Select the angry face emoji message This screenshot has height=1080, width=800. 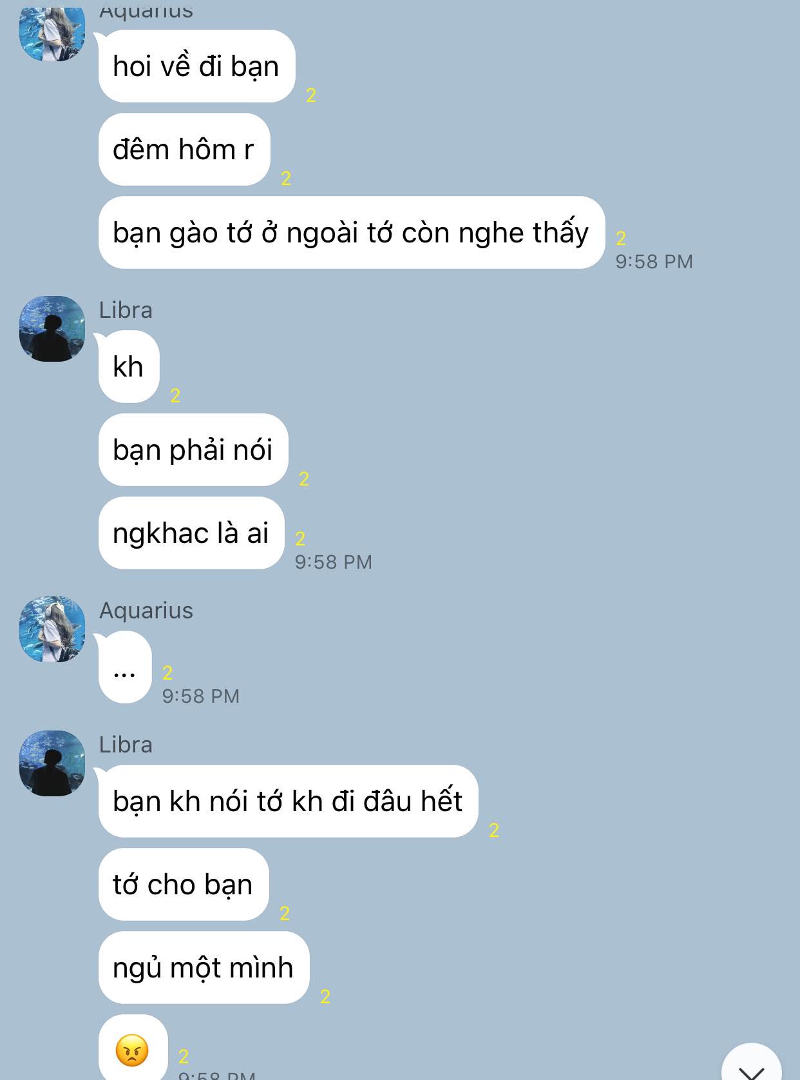click(x=133, y=1048)
